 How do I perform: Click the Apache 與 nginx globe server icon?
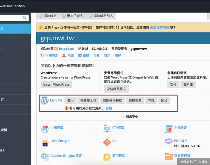45,157
